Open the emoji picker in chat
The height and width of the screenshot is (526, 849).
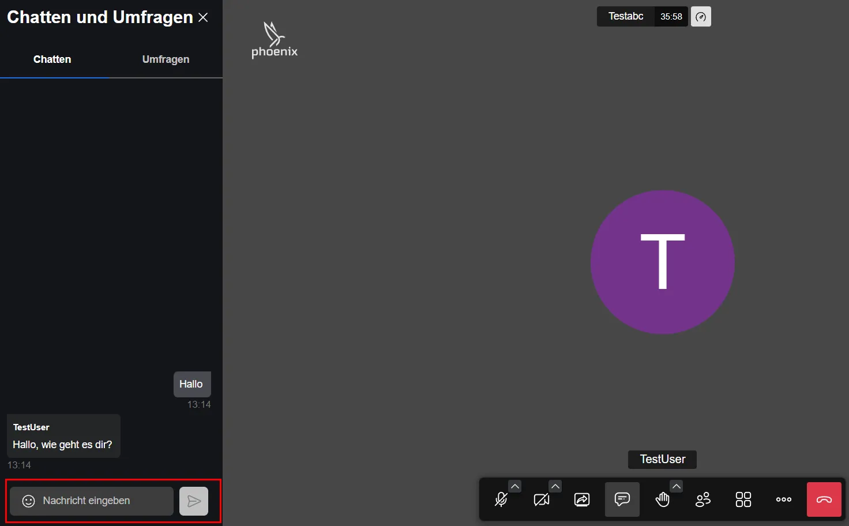(x=28, y=501)
